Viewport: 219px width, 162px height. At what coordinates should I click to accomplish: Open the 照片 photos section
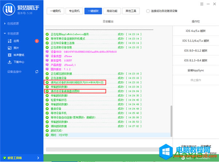pyautogui.click(x=14, y=48)
